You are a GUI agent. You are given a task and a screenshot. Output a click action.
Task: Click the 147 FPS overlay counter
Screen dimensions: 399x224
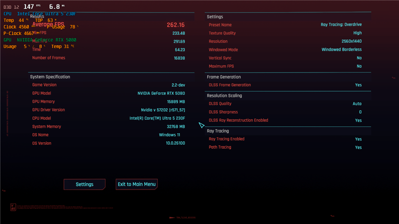(x=29, y=6)
